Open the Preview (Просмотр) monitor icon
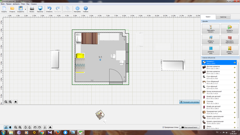 pyautogui.click(x=40, y=9)
